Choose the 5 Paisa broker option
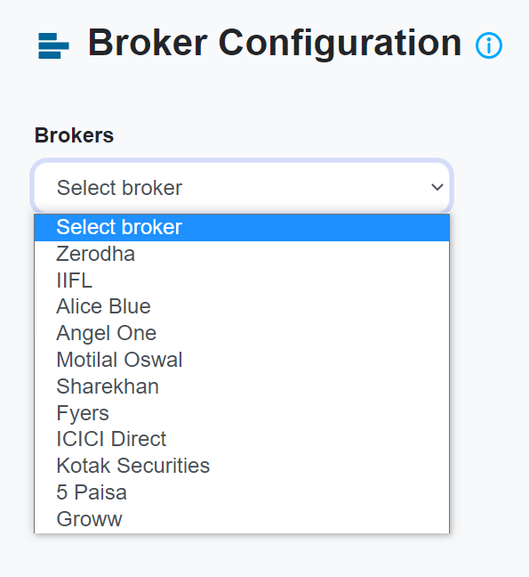Image resolution: width=529 pixels, height=577 pixels. [x=242, y=492]
